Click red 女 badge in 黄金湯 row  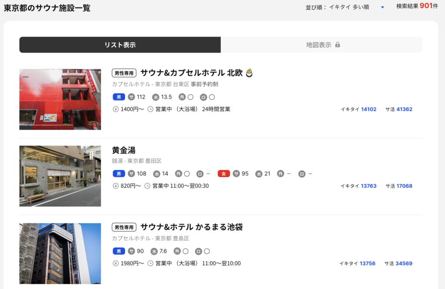click(x=224, y=174)
